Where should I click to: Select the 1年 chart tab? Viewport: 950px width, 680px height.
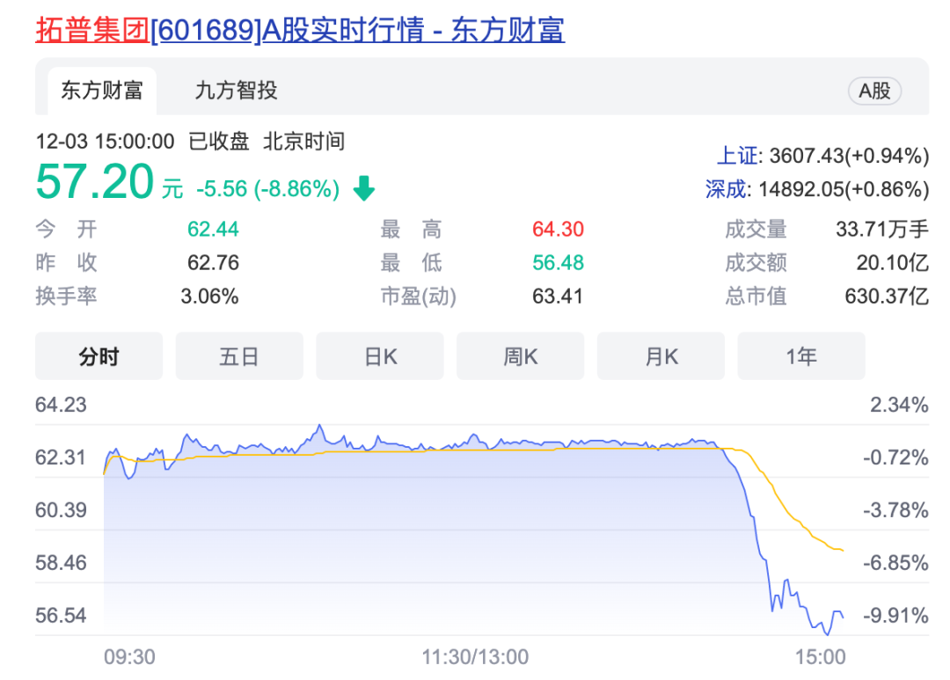click(x=801, y=356)
